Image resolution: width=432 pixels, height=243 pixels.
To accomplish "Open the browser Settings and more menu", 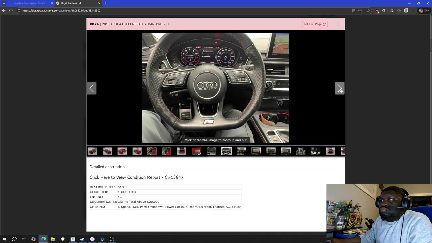I will (413, 10).
